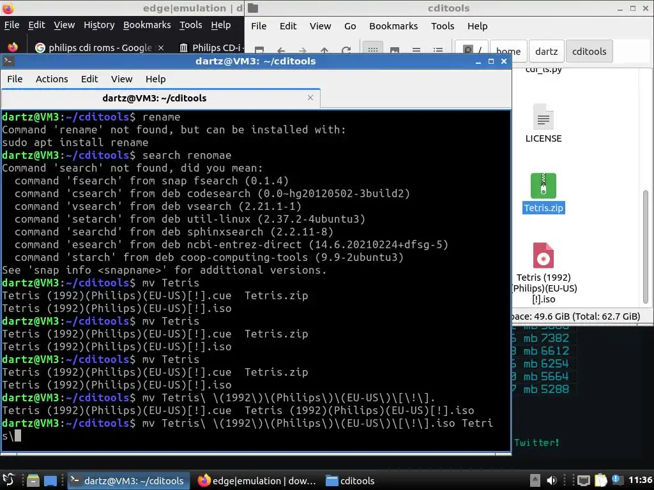This screenshot has height=490, width=654.
Task: Switch to the 'Philips CD-i' Firefox tab
Action: pyautogui.click(x=211, y=47)
